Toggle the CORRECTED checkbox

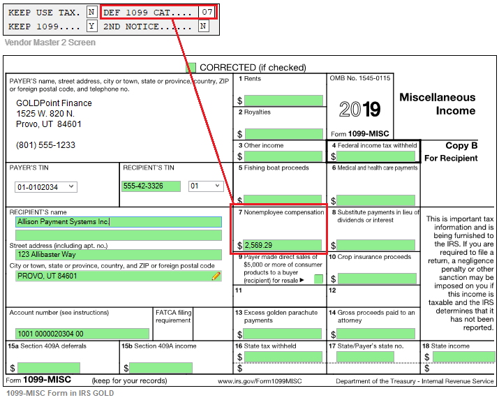(191, 68)
